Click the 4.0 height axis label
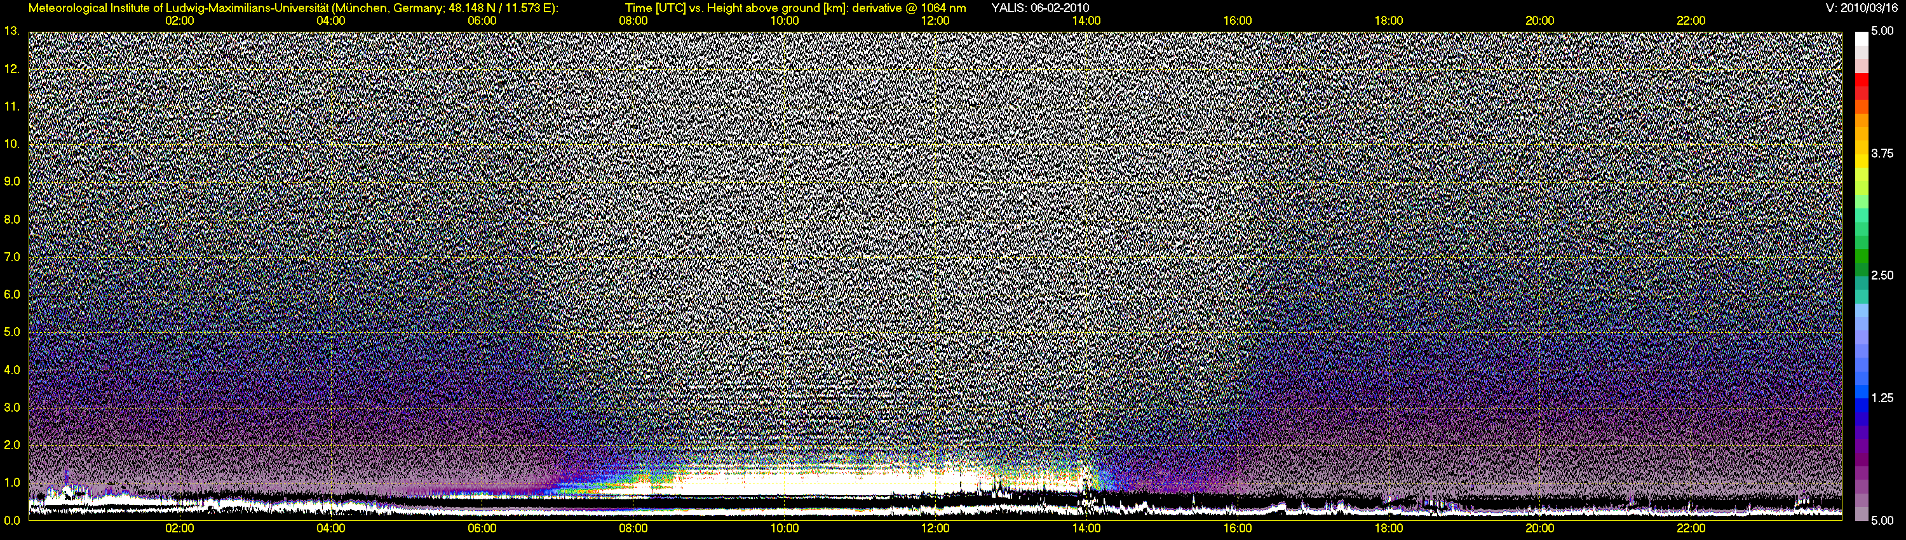The height and width of the screenshot is (540, 1906). pos(12,370)
